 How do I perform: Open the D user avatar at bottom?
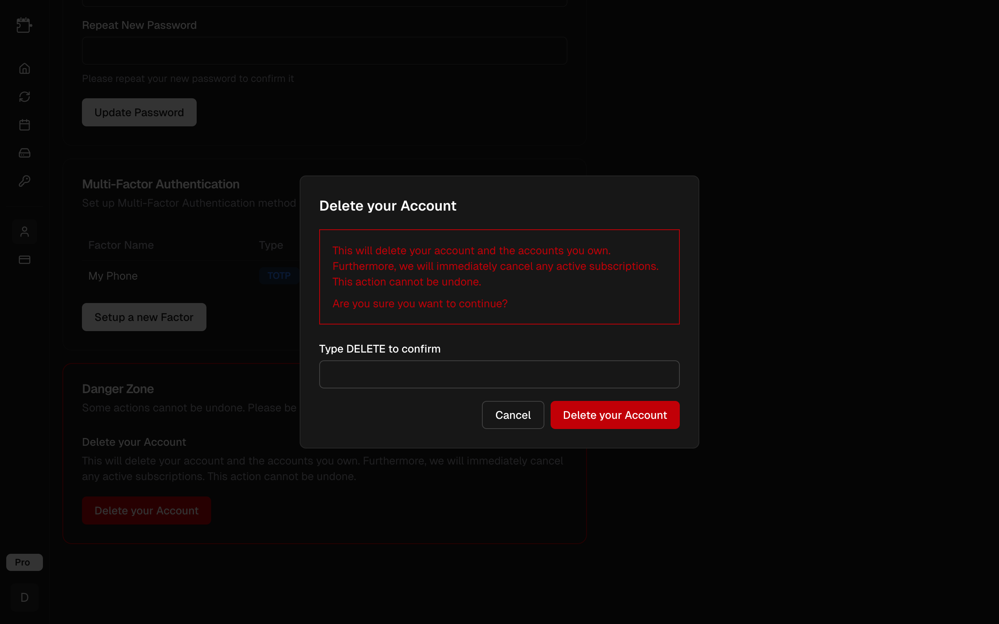(24, 597)
